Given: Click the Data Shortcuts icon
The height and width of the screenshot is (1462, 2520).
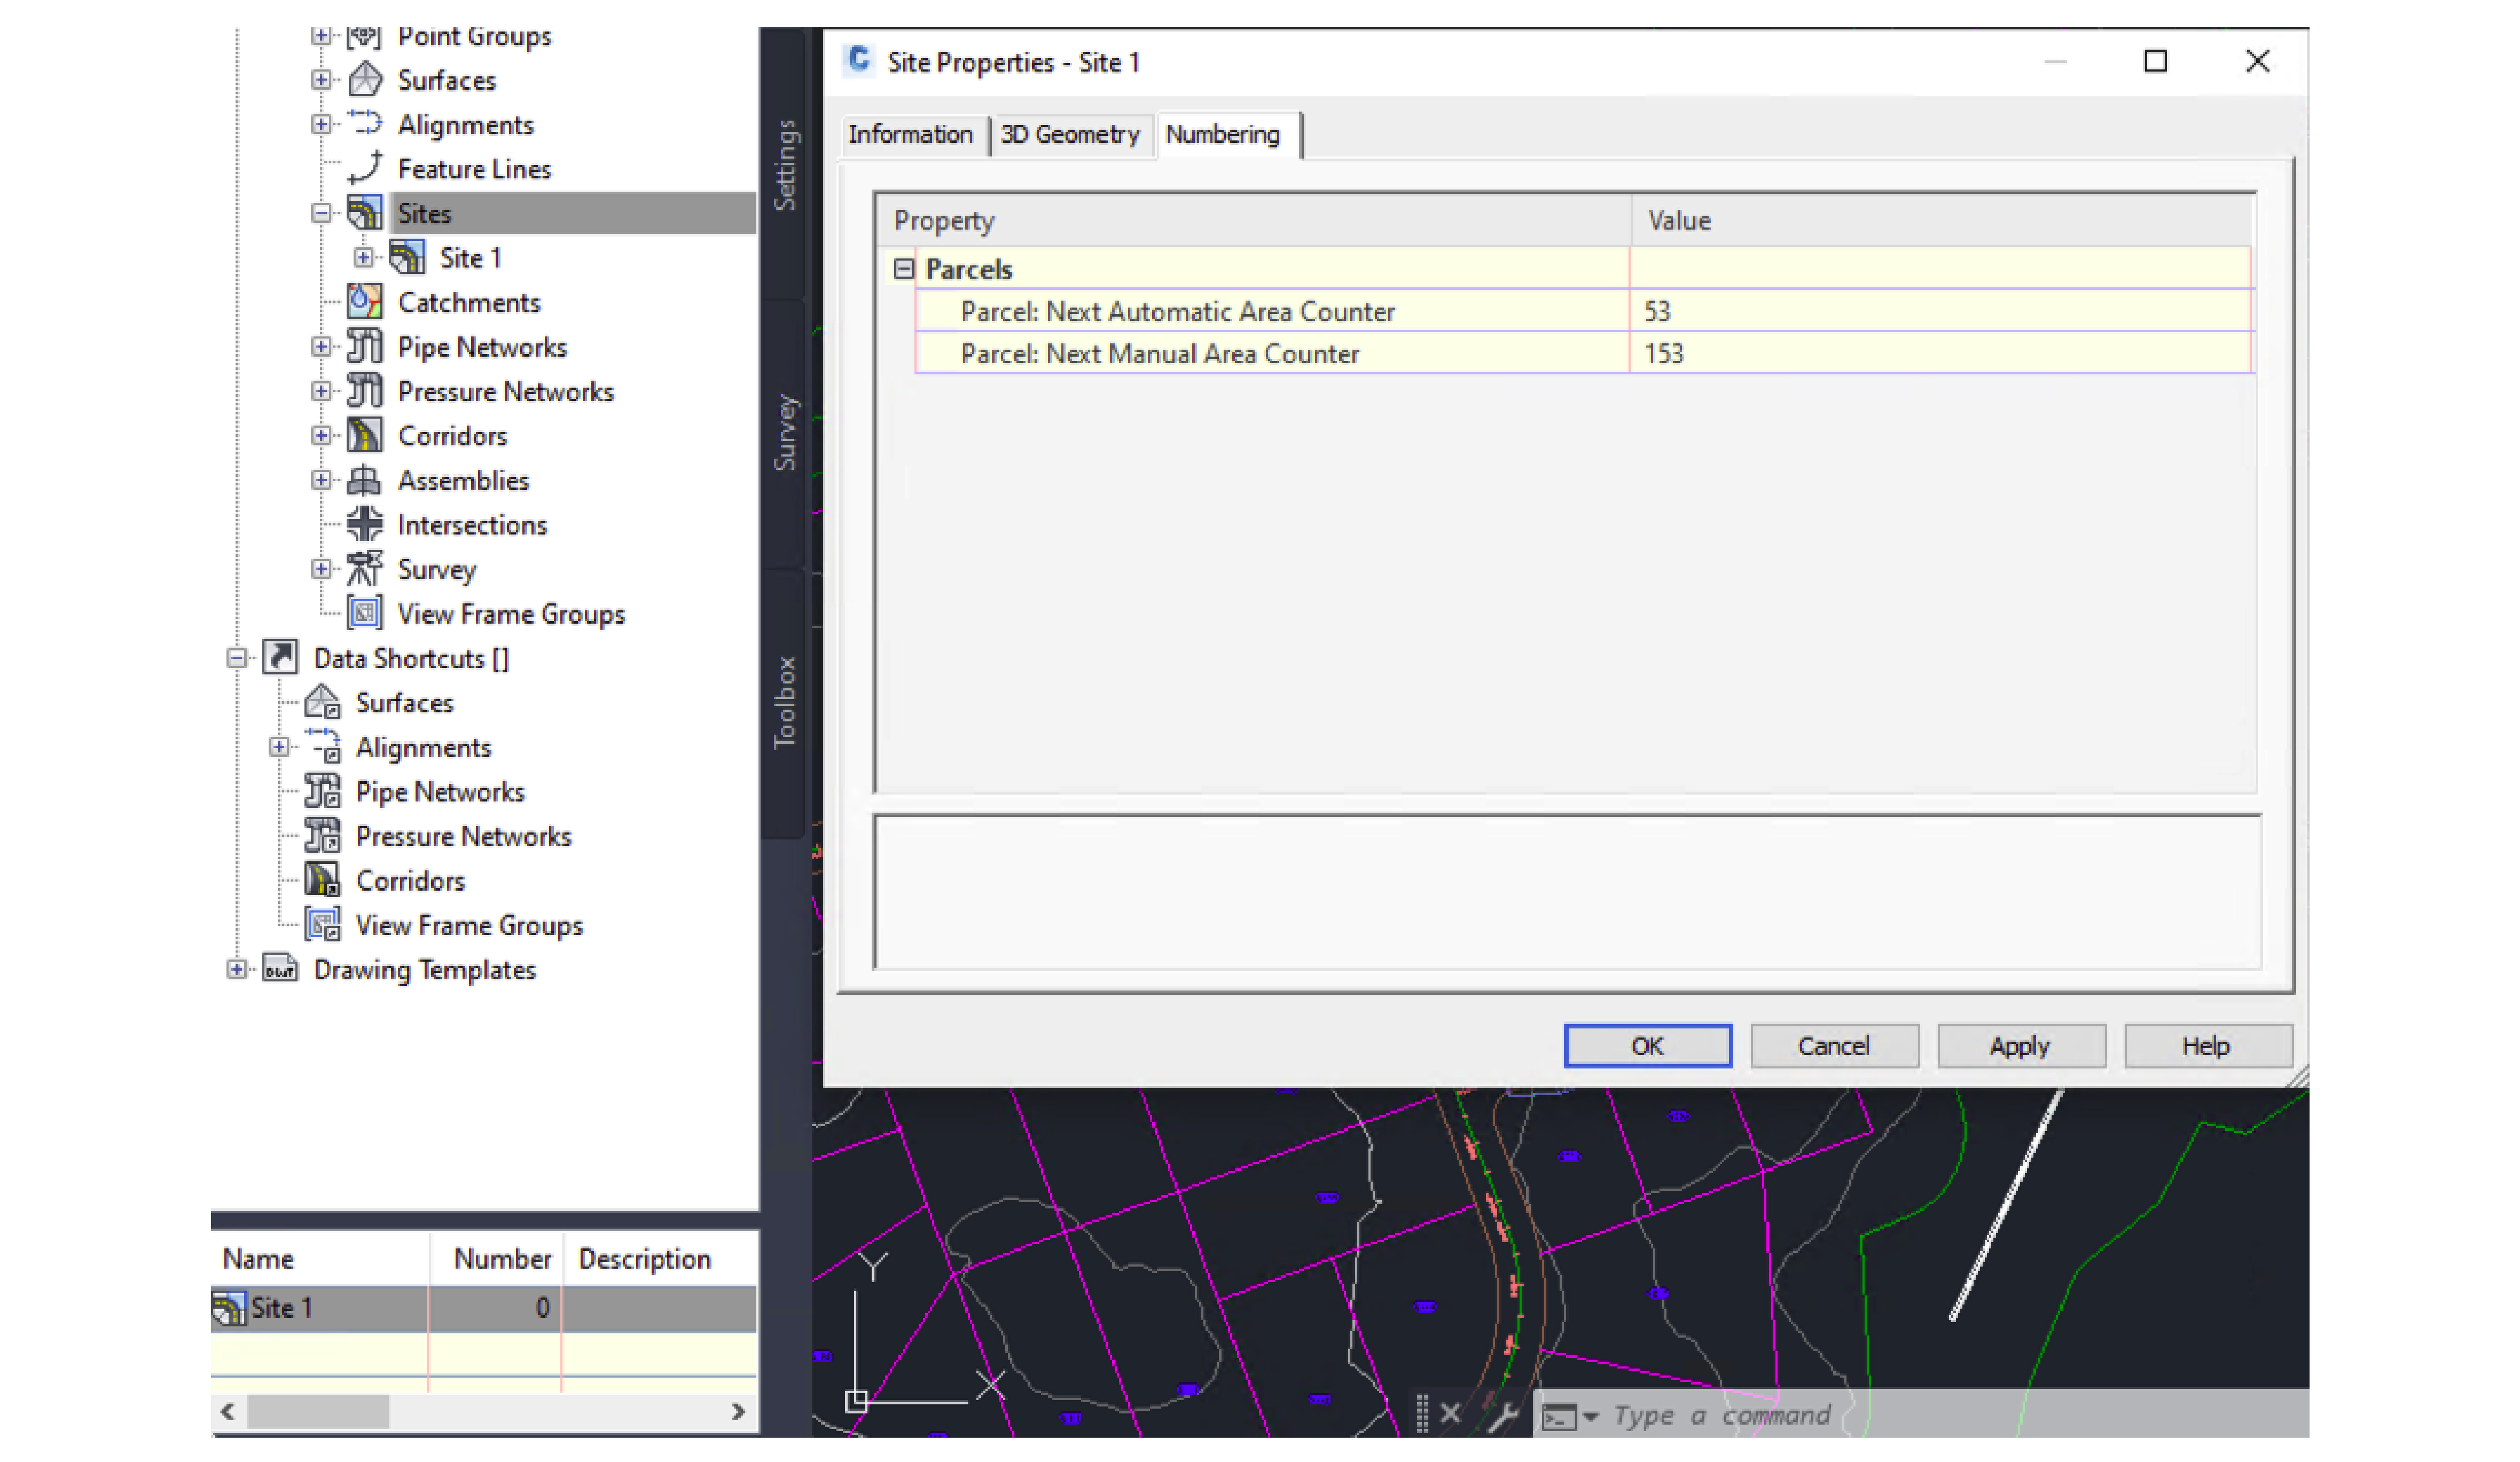Looking at the screenshot, I should point(280,658).
